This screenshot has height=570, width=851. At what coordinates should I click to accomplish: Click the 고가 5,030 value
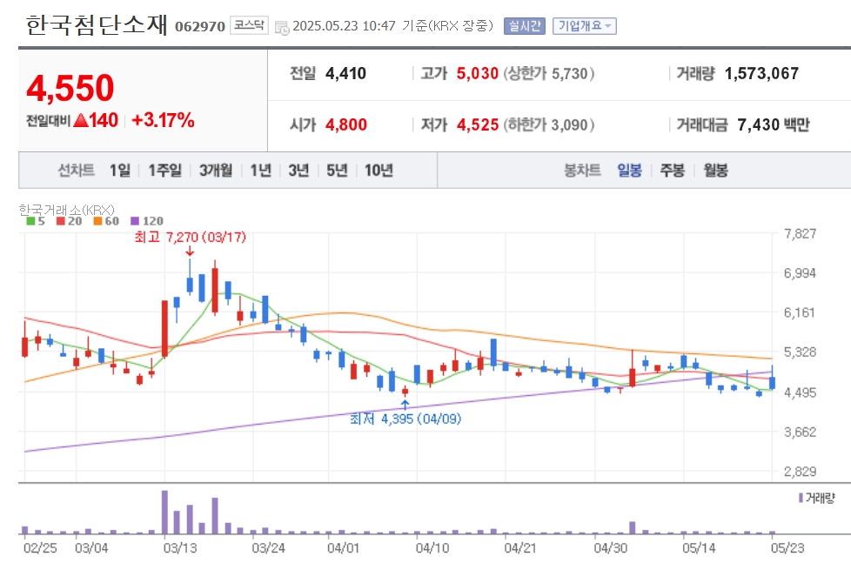(477, 73)
